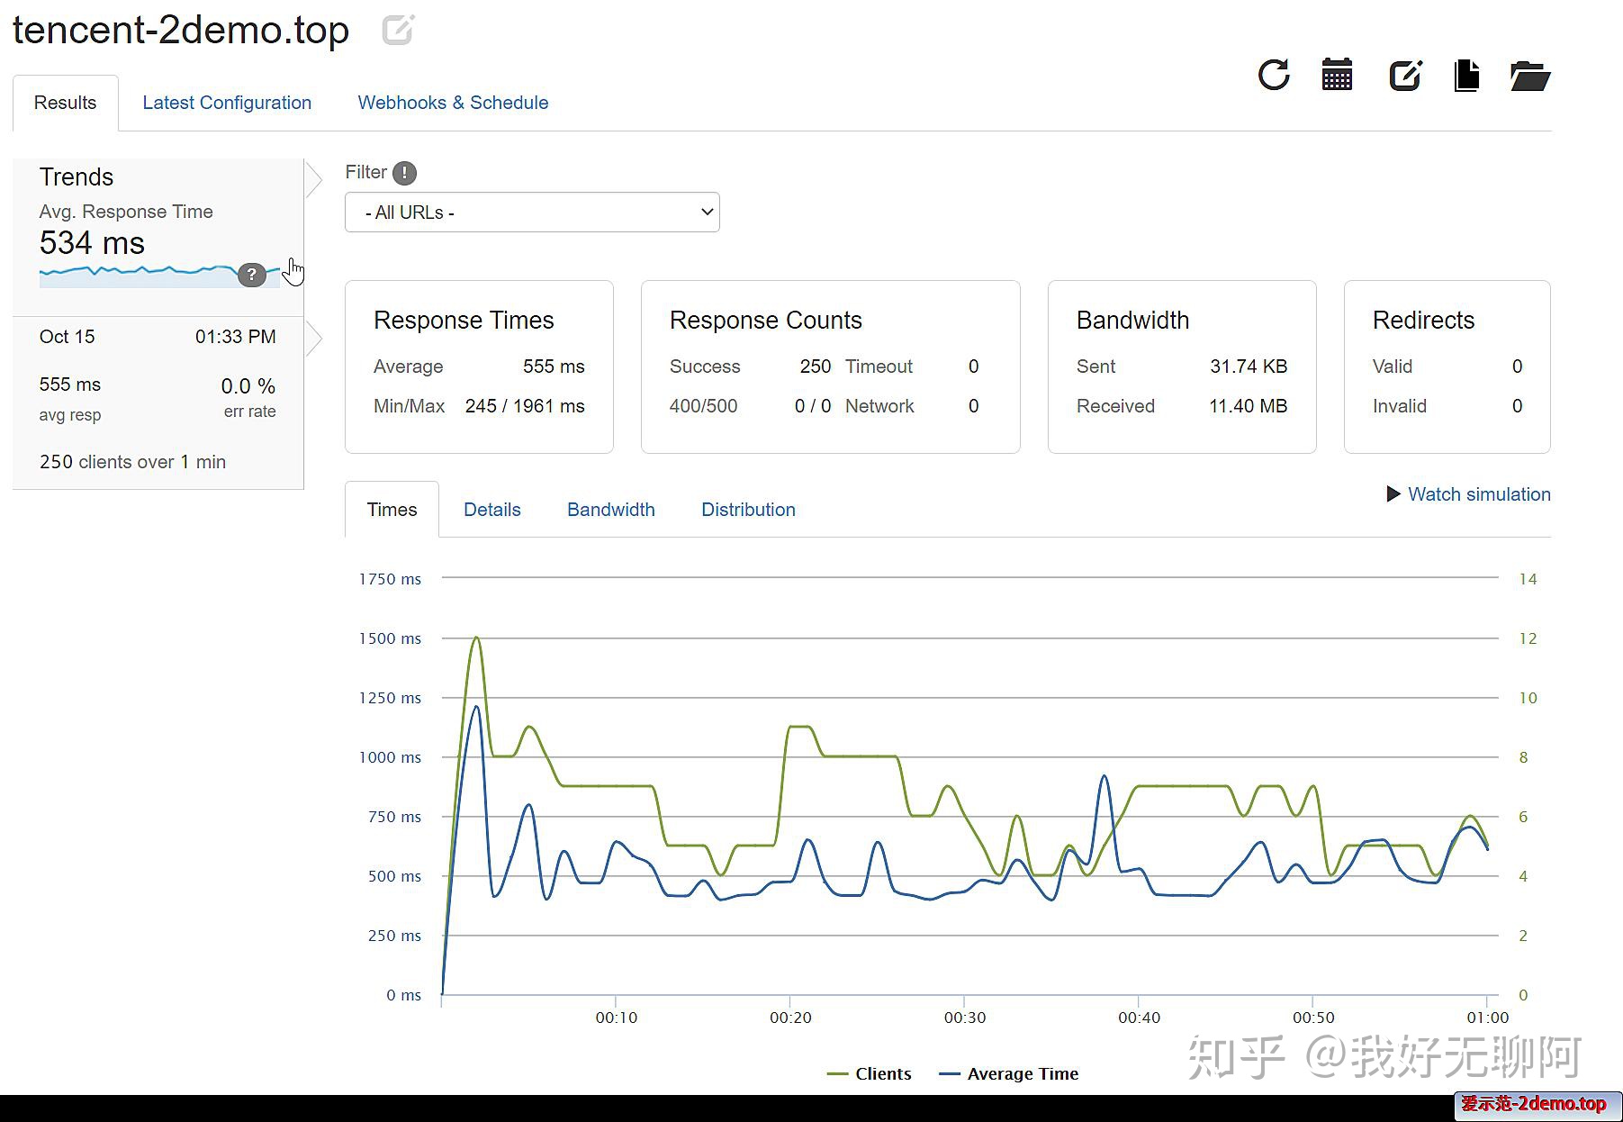Switch to the Distribution chart tab
The width and height of the screenshot is (1623, 1122).
coord(748,510)
